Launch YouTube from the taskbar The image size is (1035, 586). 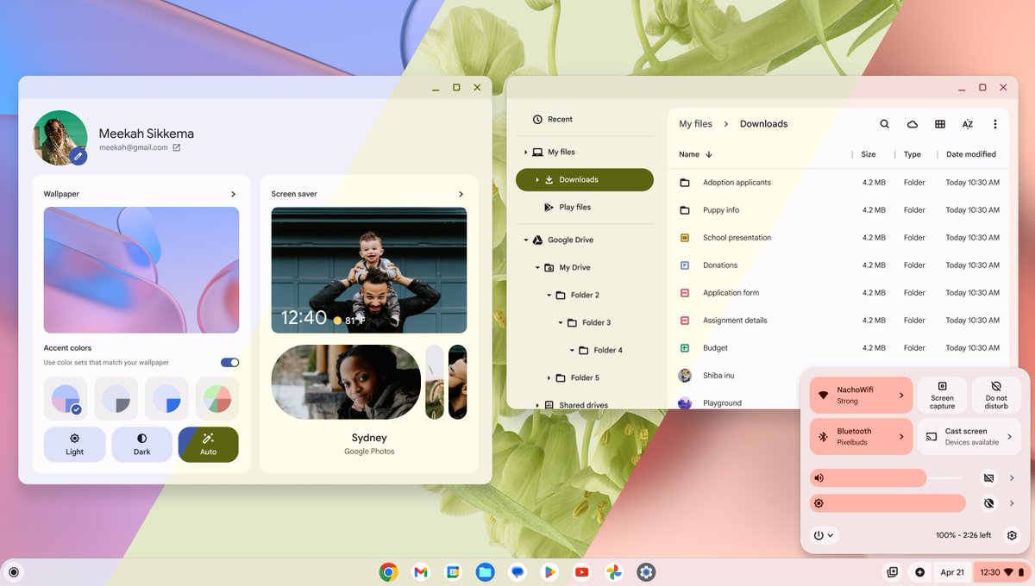[581, 571]
